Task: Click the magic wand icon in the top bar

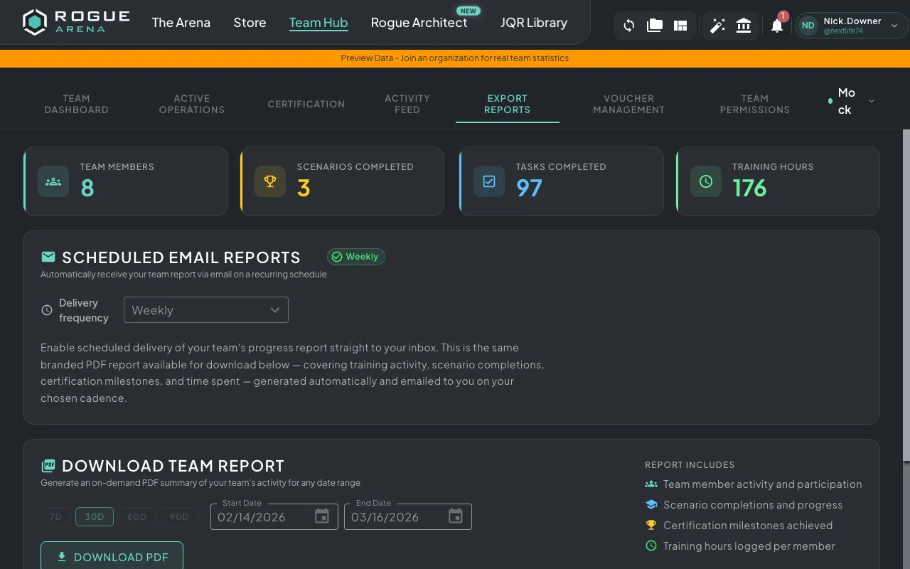Action: click(x=718, y=25)
